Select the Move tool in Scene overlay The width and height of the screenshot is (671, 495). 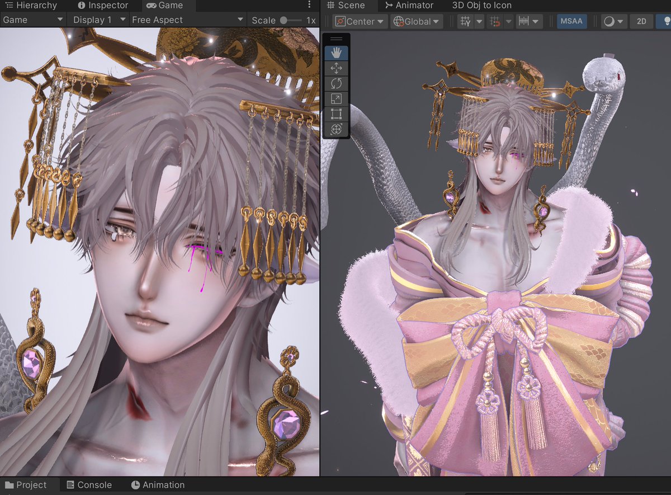click(x=336, y=68)
